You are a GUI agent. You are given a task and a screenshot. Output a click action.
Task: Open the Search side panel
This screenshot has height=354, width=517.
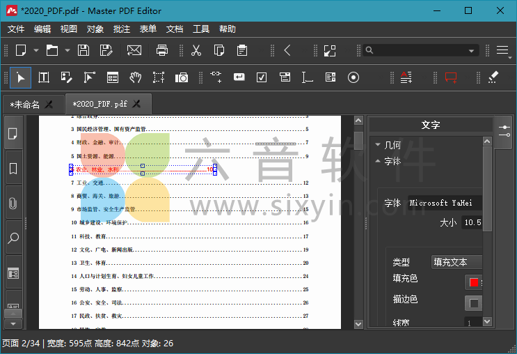tap(13, 238)
